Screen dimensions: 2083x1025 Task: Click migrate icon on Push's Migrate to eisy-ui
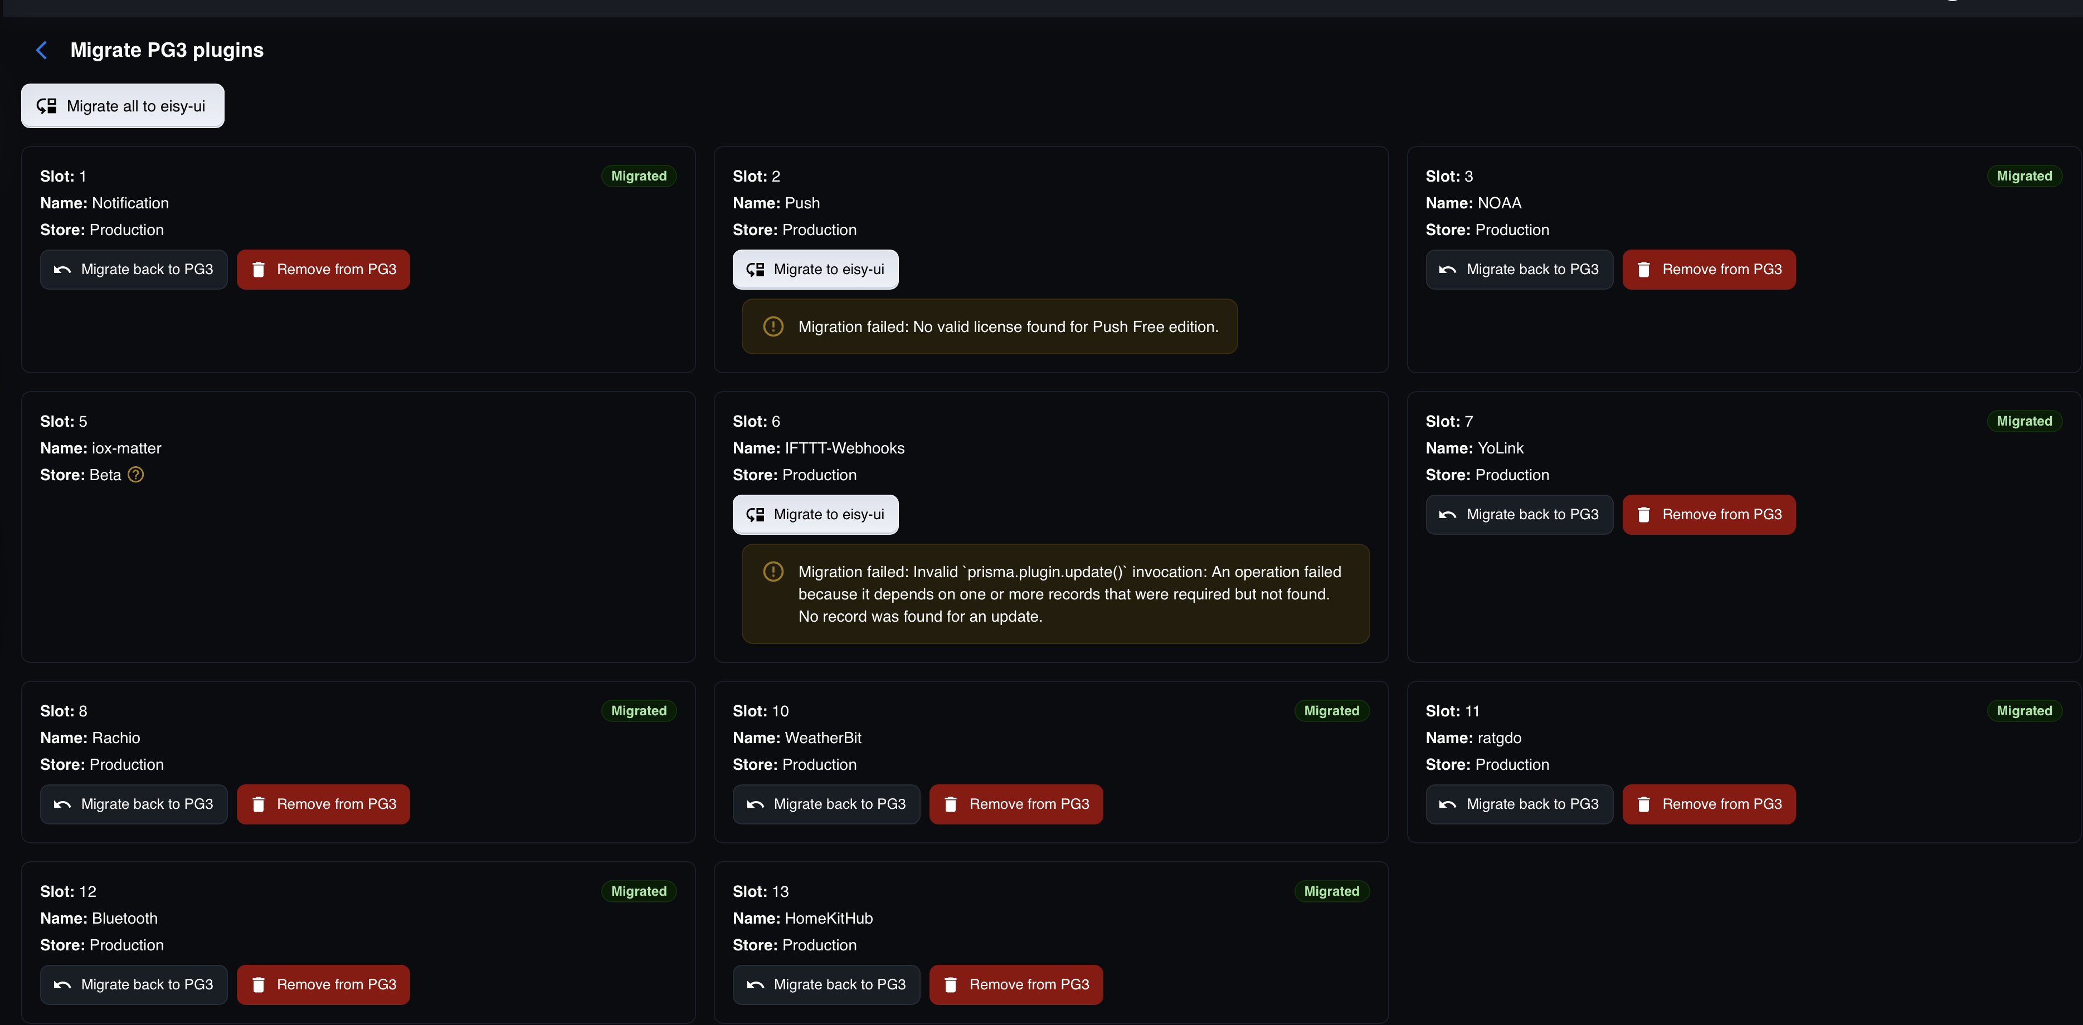[x=755, y=269]
